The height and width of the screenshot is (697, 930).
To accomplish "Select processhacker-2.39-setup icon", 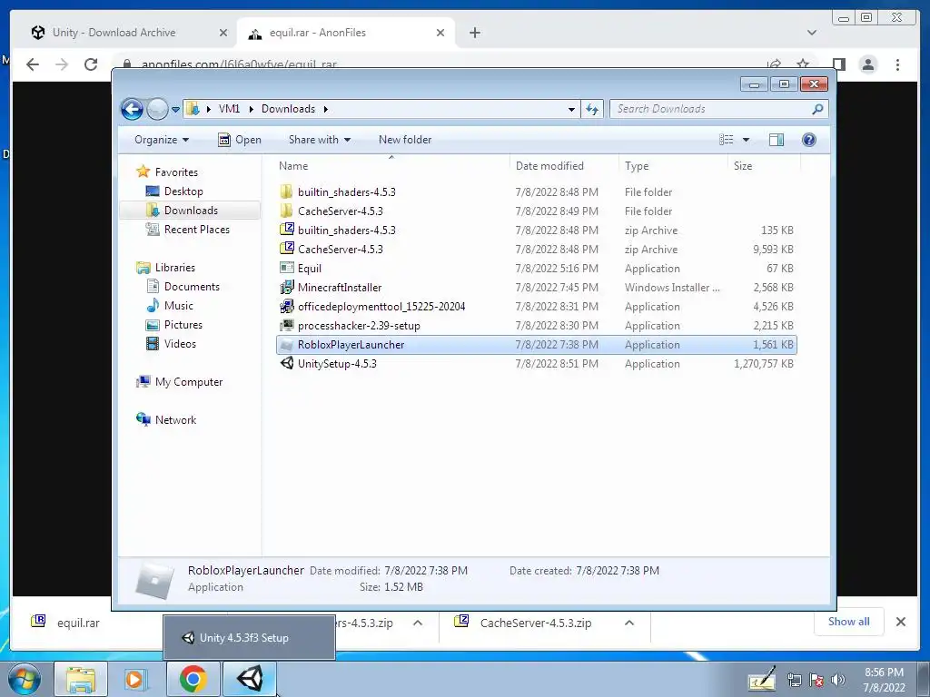I will point(286,325).
